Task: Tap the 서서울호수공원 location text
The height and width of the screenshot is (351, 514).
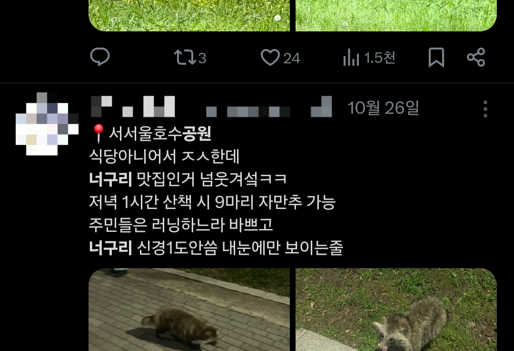Action: (160, 133)
